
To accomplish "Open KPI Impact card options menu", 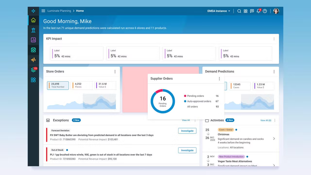I will tap(274, 39).
